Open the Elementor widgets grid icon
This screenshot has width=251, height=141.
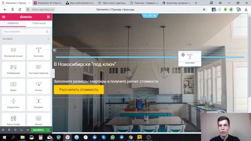[48, 17]
